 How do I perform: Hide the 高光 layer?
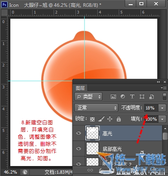coord(79,133)
